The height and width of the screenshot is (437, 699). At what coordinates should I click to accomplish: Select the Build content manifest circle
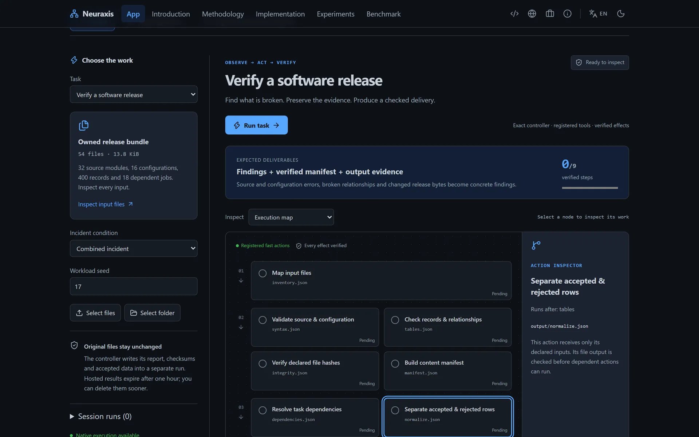coord(395,363)
